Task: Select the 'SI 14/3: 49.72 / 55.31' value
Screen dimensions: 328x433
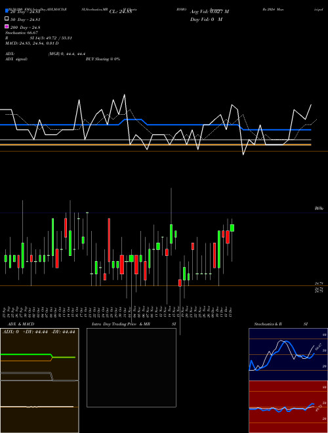Action: [51, 38]
